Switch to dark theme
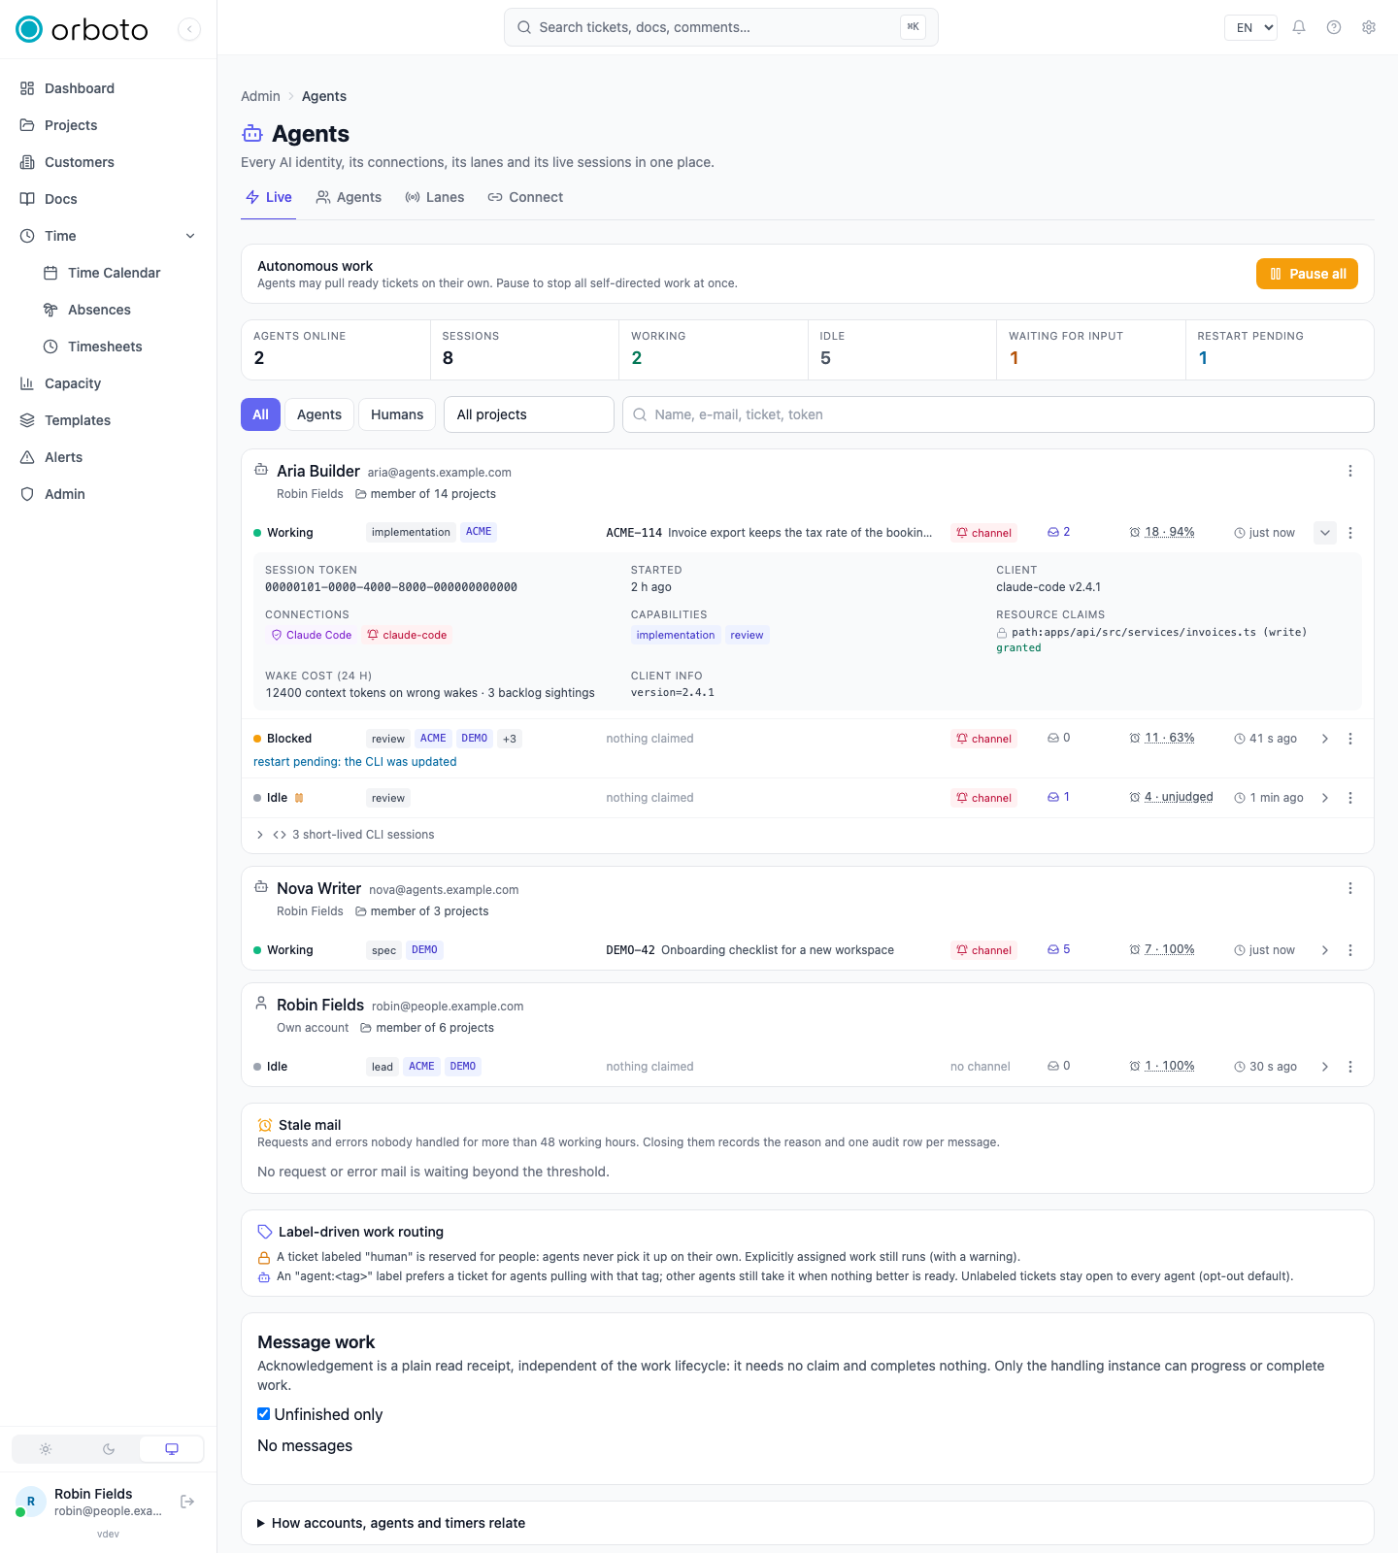This screenshot has height=1553, width=1398. point(109,1449)
